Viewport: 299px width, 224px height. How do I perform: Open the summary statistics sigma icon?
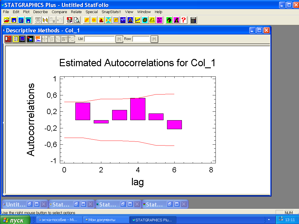click(x=108, y=20)
